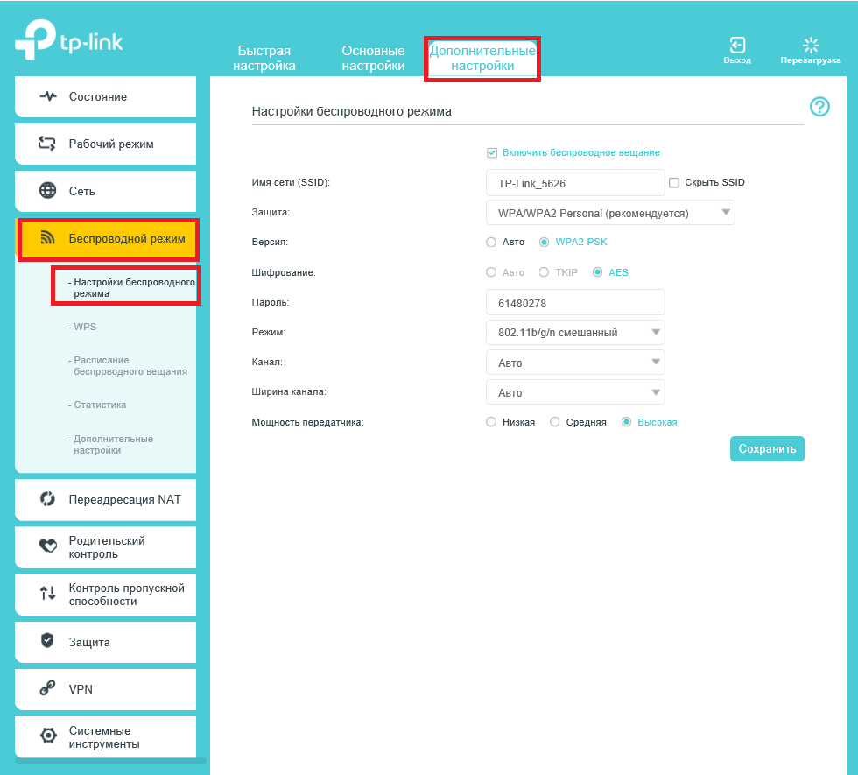This screenshot has height=775, width=858.
Task: Open VPN menu section
Action: (106, 690)
